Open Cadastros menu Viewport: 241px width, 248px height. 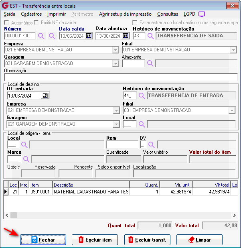[x=31, y=14]
